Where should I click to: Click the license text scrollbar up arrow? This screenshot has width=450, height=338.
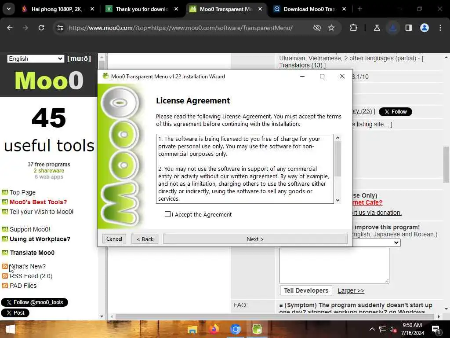coord(337,138)
